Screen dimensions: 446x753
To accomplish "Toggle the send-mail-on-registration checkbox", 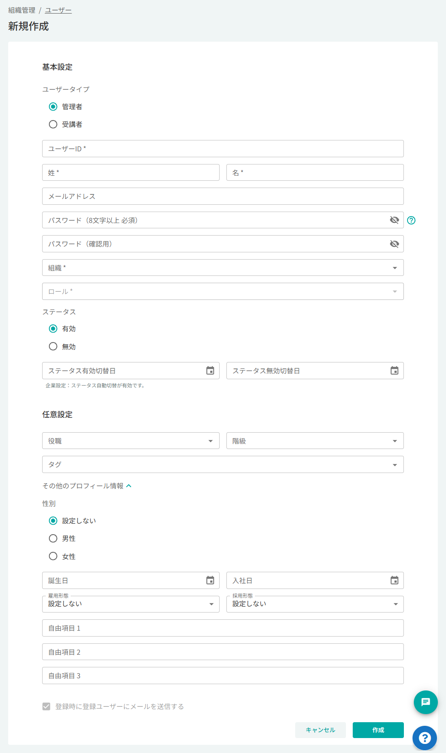I will pos(46,706).
